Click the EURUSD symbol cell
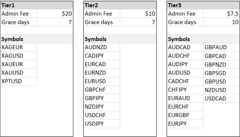Viewport: 240px width, 137px height. [102, 81]
